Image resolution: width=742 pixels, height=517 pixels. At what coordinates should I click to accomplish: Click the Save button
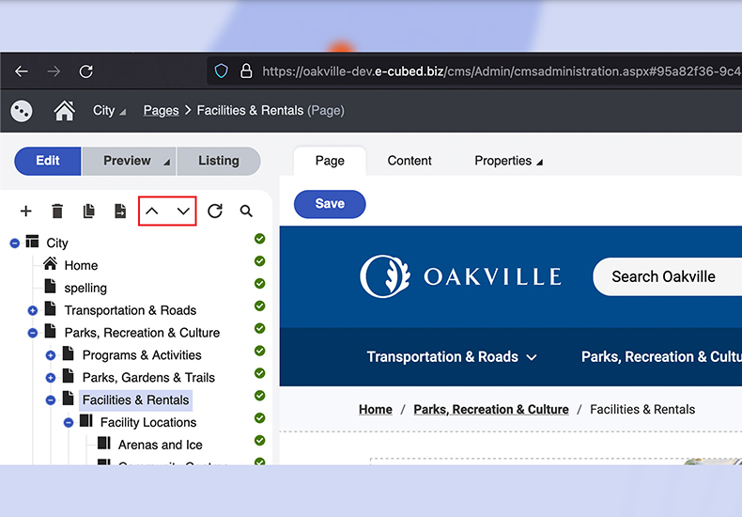[330, 204]
